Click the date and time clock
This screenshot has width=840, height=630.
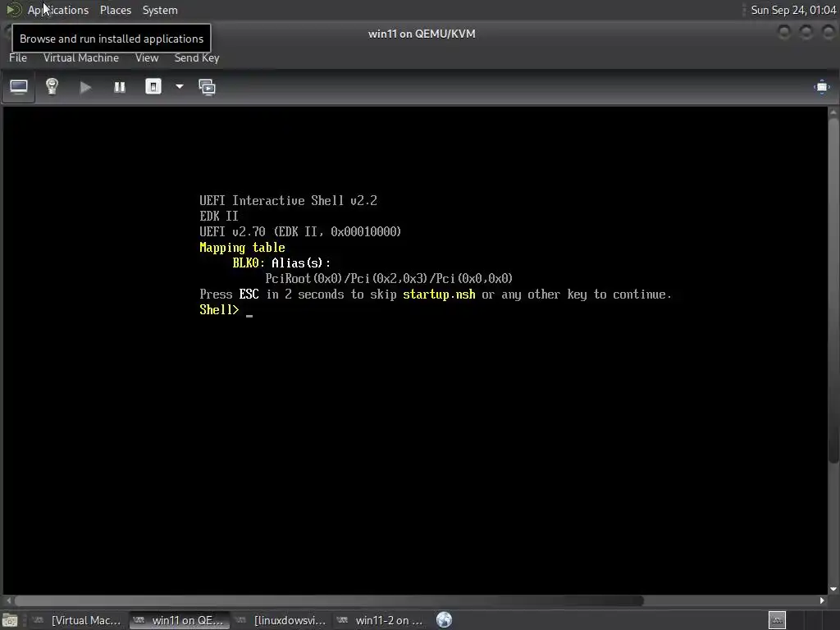point(793,10)
